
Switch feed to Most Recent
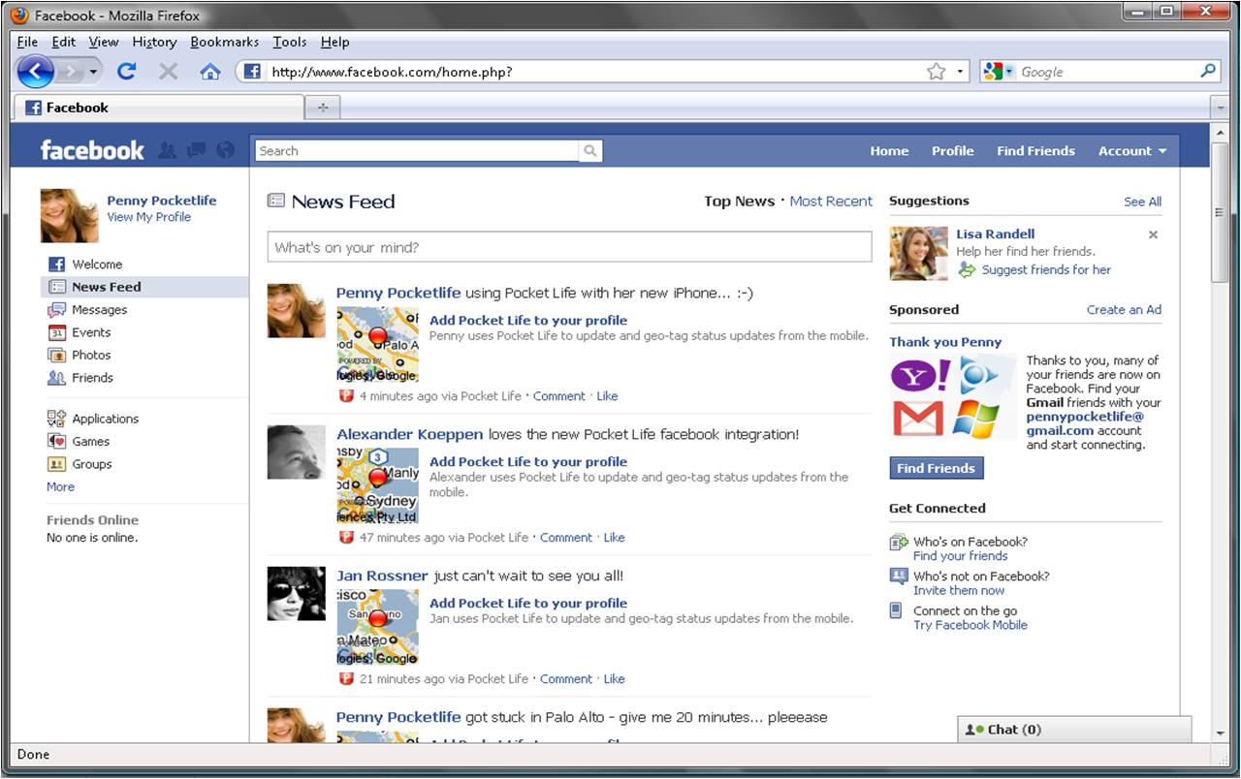(x=831, y=202)
